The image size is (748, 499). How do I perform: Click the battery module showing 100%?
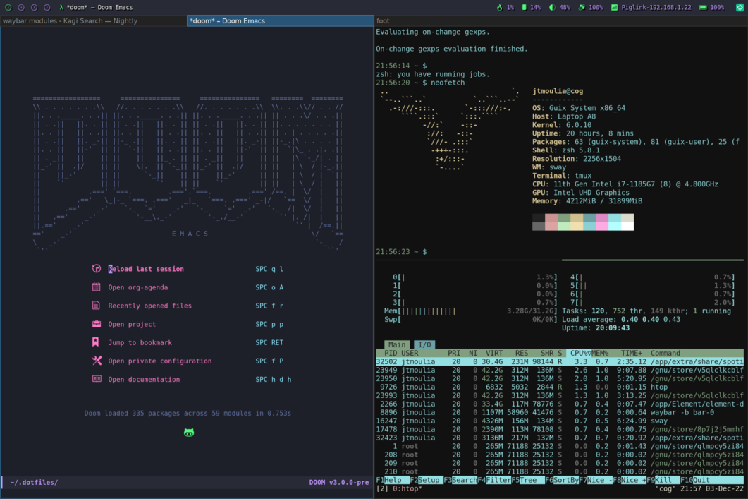point(712,7)
